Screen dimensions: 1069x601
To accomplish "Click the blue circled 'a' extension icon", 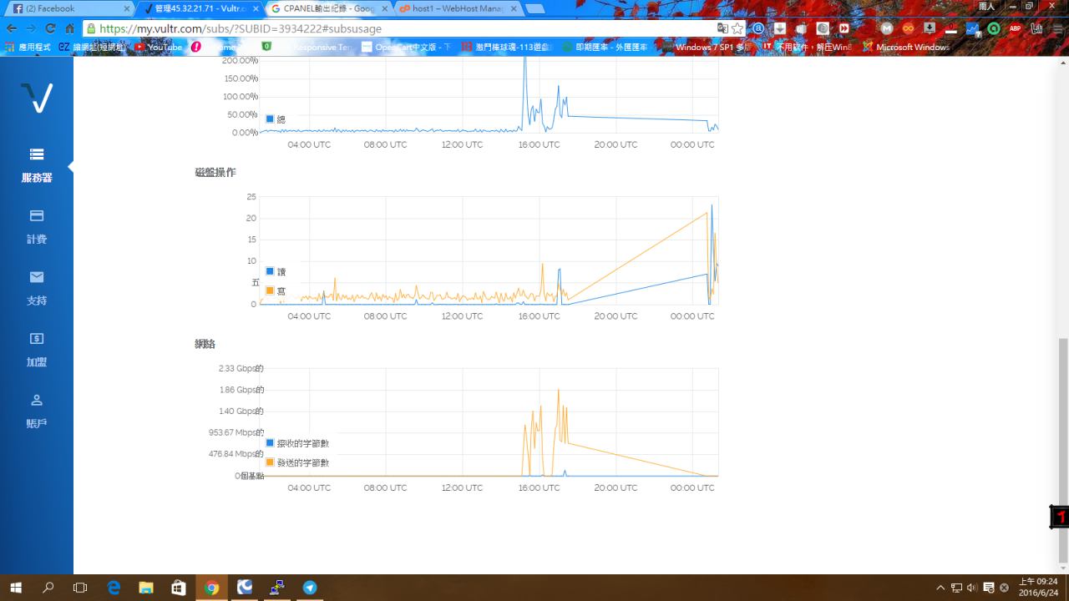I will coord(758,28).
